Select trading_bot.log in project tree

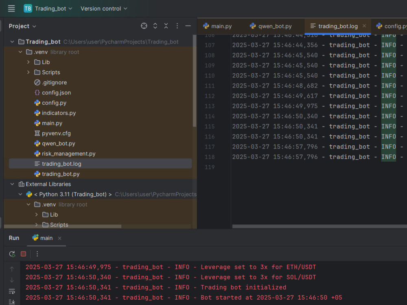(x=100, y=164)
